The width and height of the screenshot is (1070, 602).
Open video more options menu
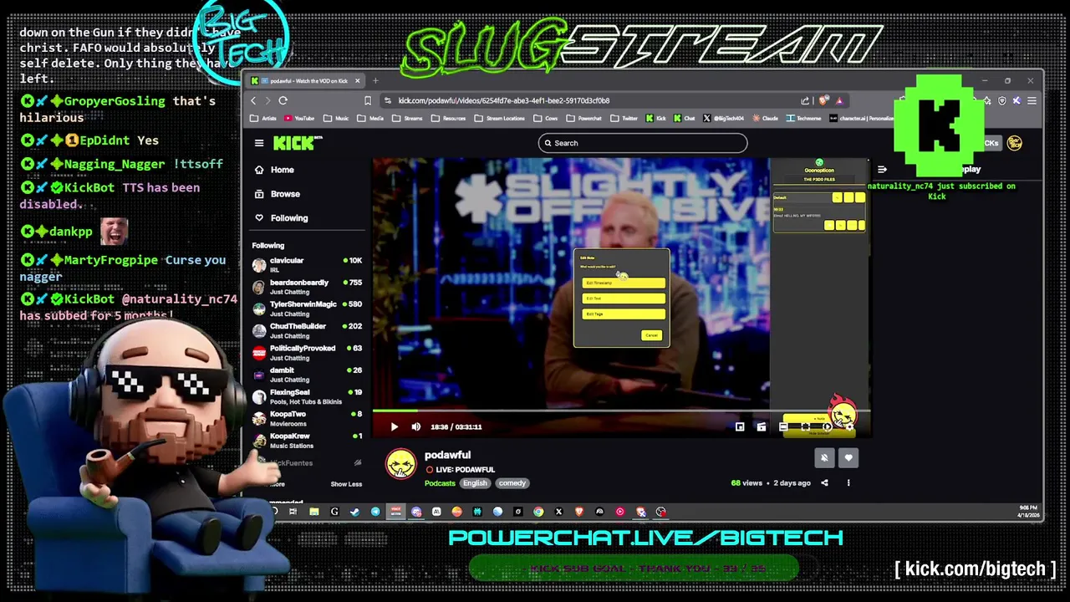848,483
